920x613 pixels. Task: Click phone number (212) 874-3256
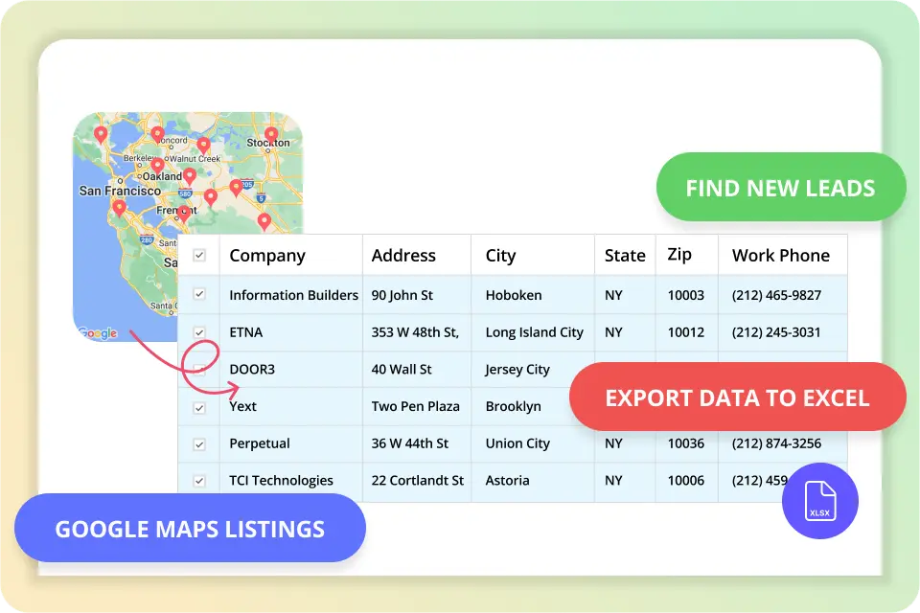[776, 443]
